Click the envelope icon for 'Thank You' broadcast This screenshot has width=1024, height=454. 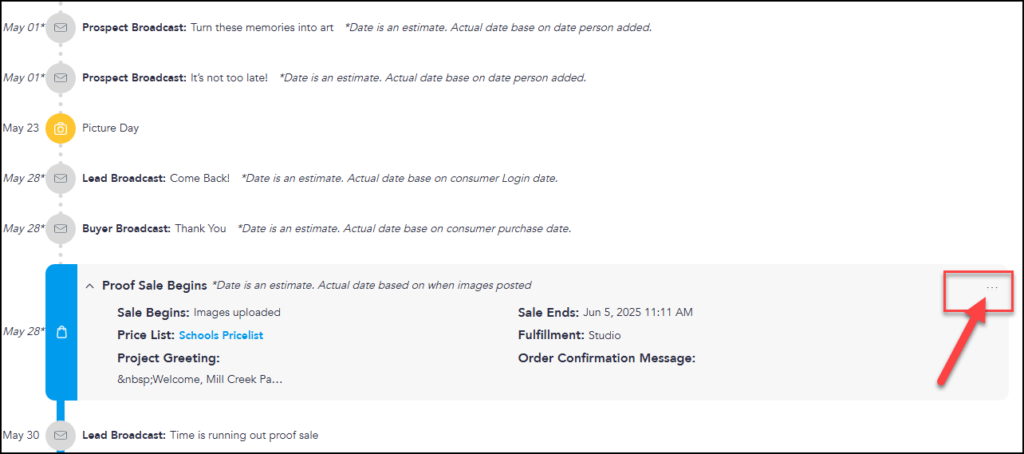(x=61, y=228)
